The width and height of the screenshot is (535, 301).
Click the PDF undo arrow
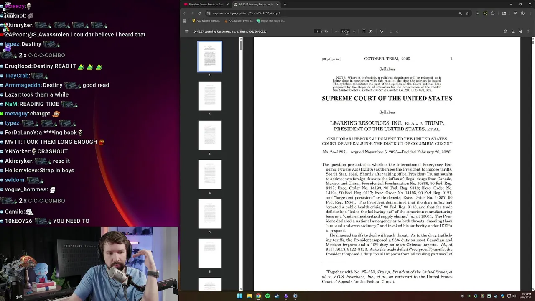(391, 31)
